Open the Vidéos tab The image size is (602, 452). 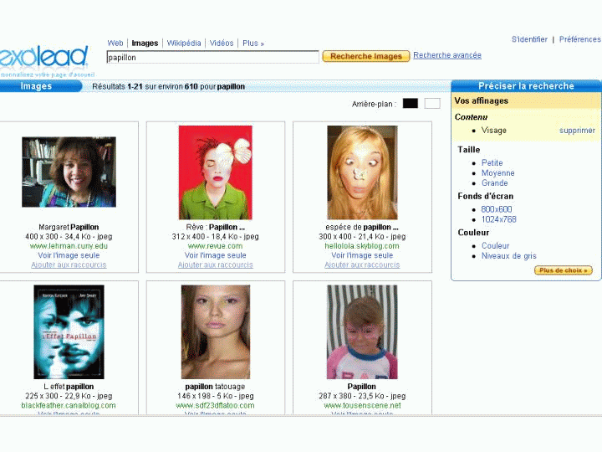[x=222, y=43]
